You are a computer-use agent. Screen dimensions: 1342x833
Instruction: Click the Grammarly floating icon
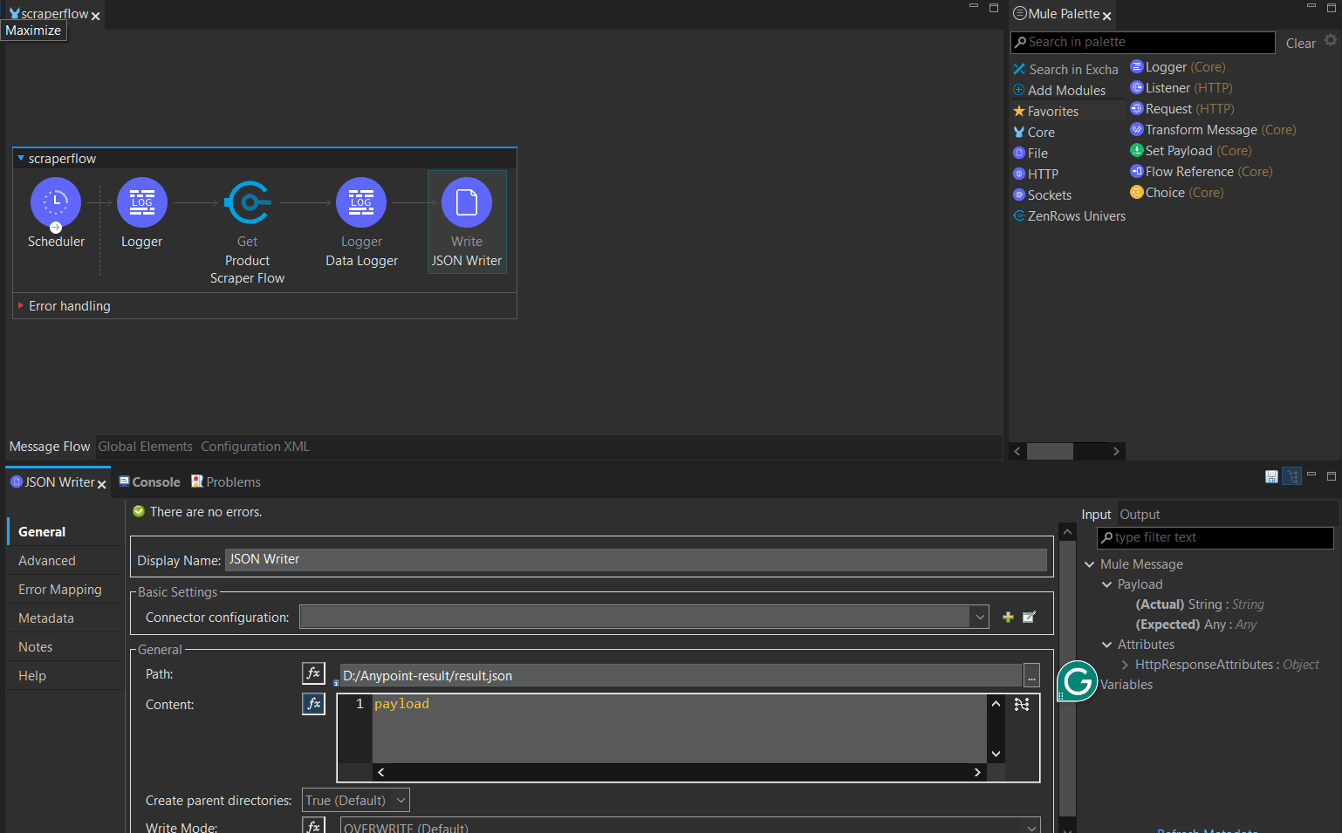pos(1078,681)
